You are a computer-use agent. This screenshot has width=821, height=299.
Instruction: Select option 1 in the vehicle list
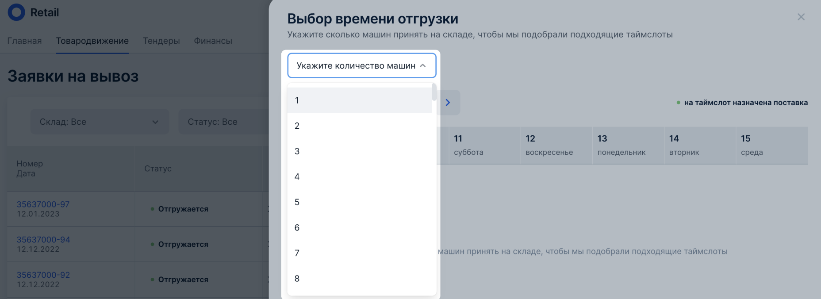(x=359, y=100)
